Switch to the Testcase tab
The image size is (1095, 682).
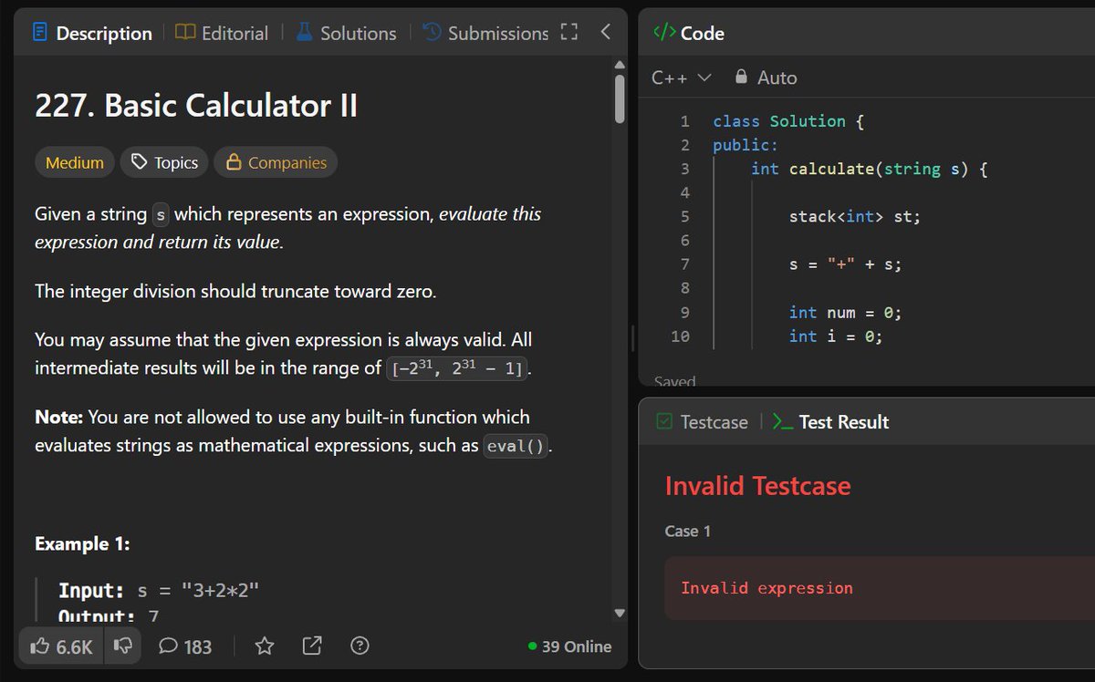pos(703,422)
